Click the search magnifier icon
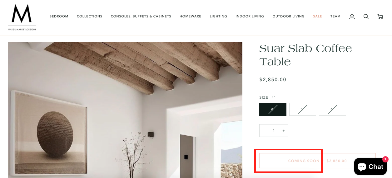The image size is (392, 178). tap(366, 16)
